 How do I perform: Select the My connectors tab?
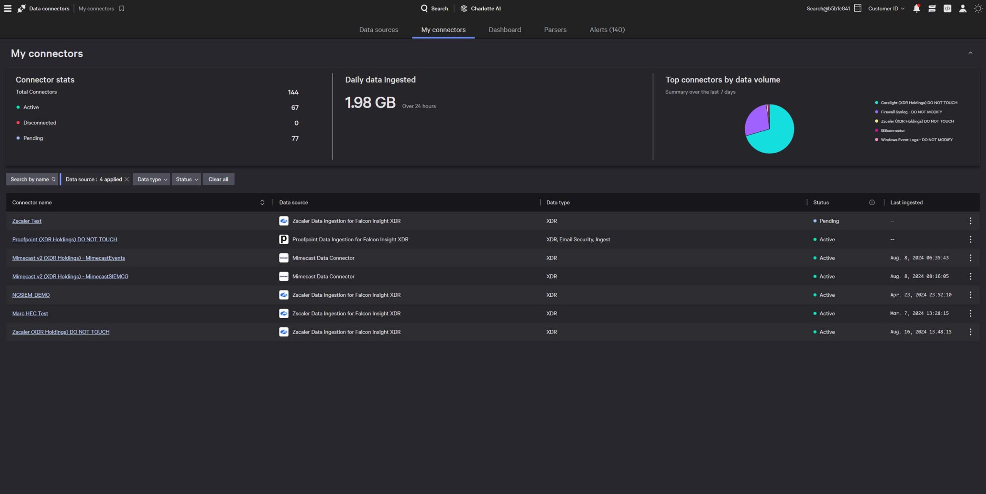[443, 30]
